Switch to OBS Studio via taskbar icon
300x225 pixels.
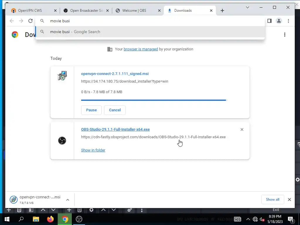click(x=79, y=219)
